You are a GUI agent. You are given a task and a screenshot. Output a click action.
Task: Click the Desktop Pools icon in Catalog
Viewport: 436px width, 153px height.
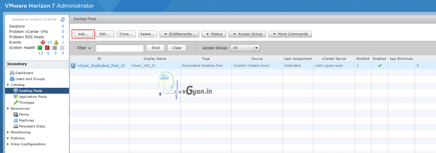coord(16,91)
